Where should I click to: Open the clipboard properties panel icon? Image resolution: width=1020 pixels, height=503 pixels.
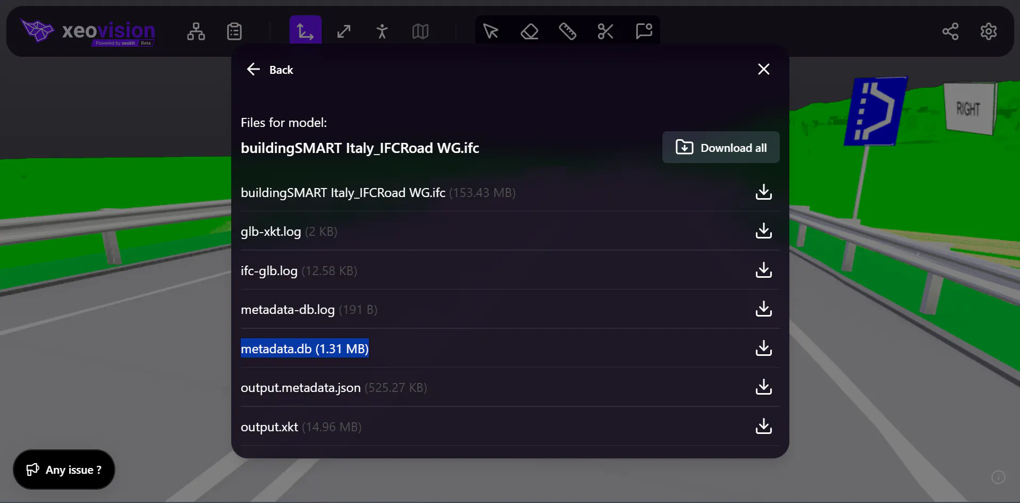[x=234, y=31]
